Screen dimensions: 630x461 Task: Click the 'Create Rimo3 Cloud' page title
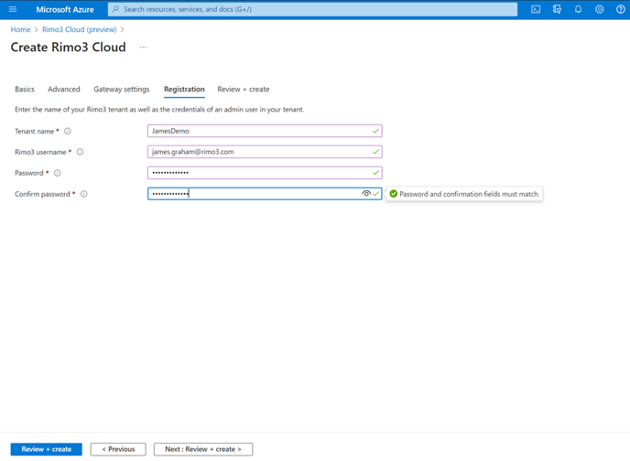coord(68,47)
